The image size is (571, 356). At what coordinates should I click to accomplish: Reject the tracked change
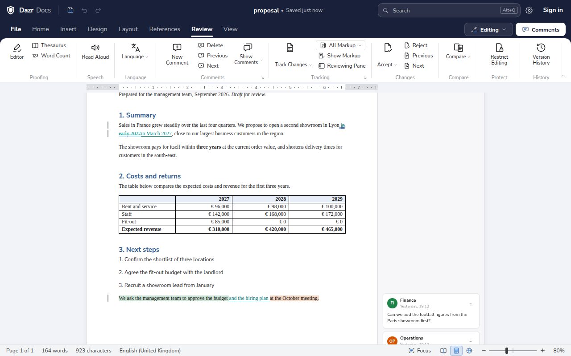pyautogui.click(x=416, y=45)
